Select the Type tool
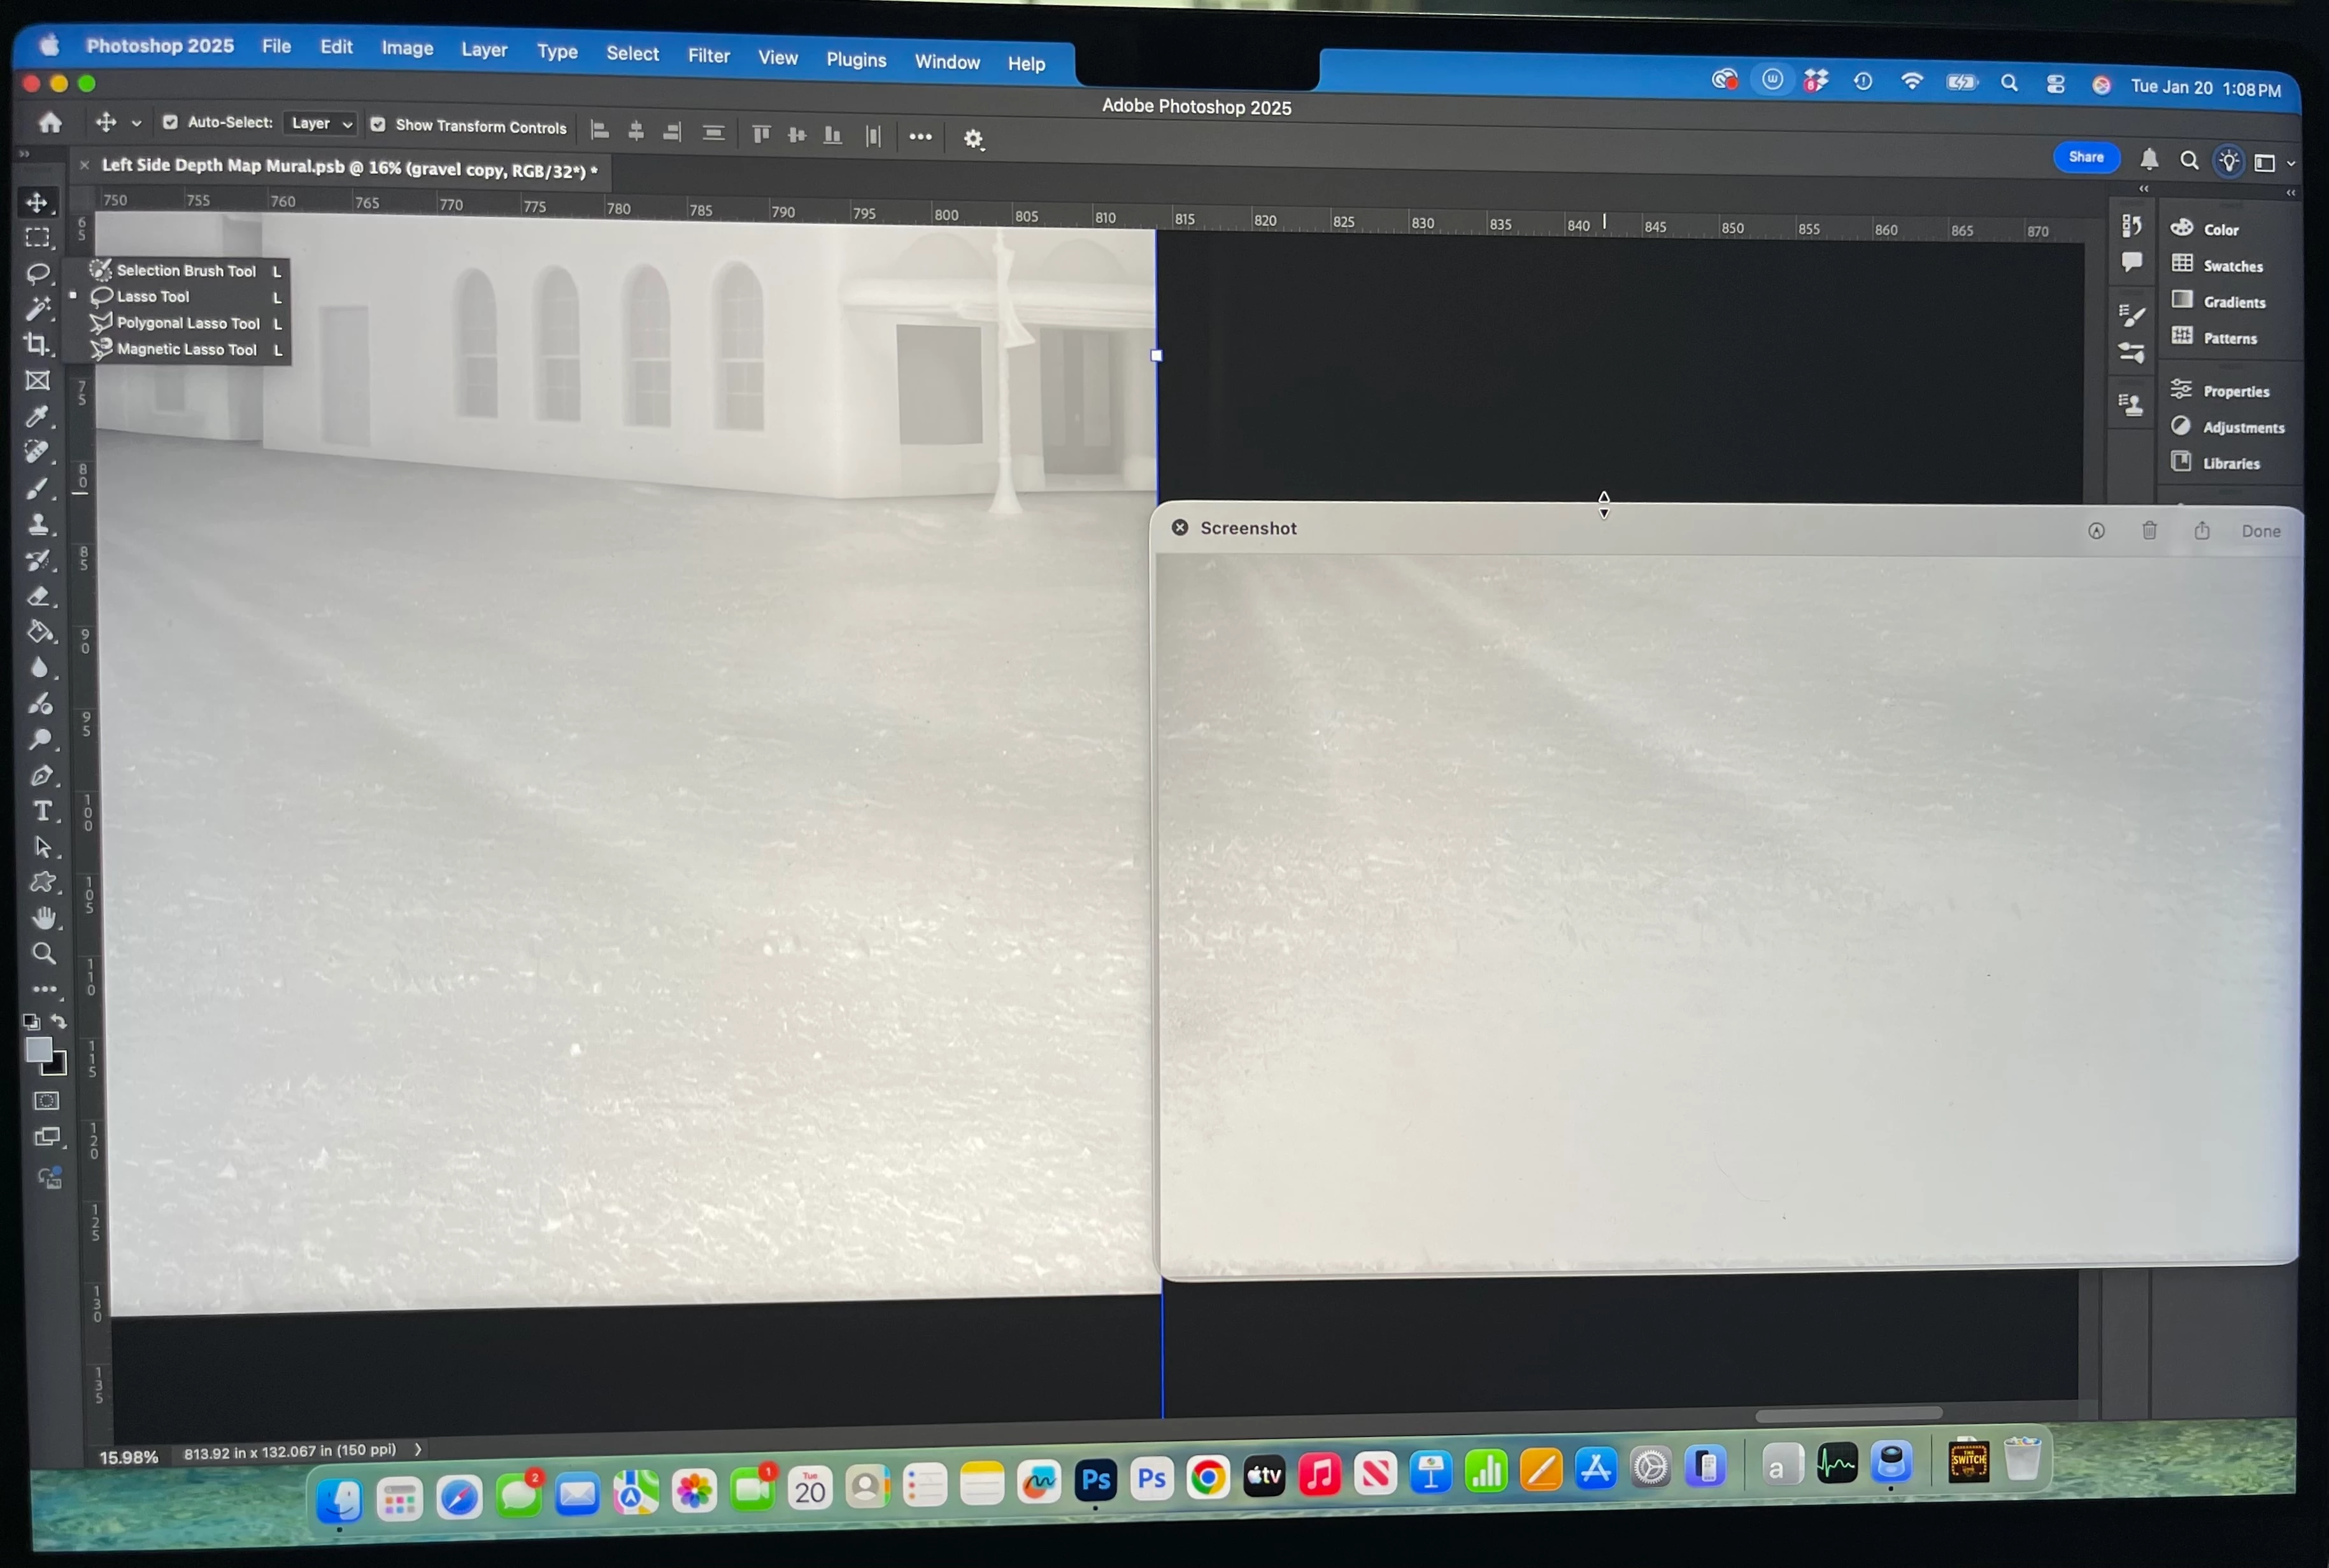 pos(42,811)
